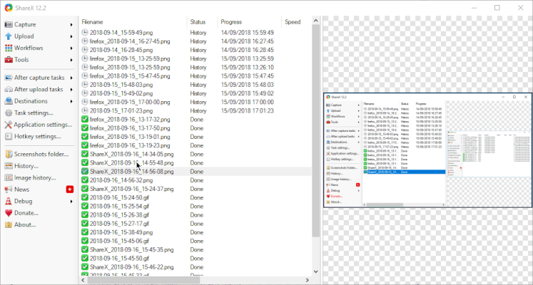The image size is (533, 285).
Task: Click the Tools toolbox icon
Action: [x=9, y=60]
